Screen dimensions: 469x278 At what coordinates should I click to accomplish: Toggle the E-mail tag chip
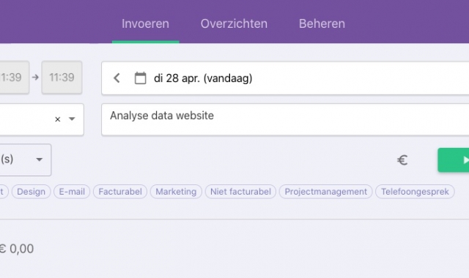click(72, 192)
